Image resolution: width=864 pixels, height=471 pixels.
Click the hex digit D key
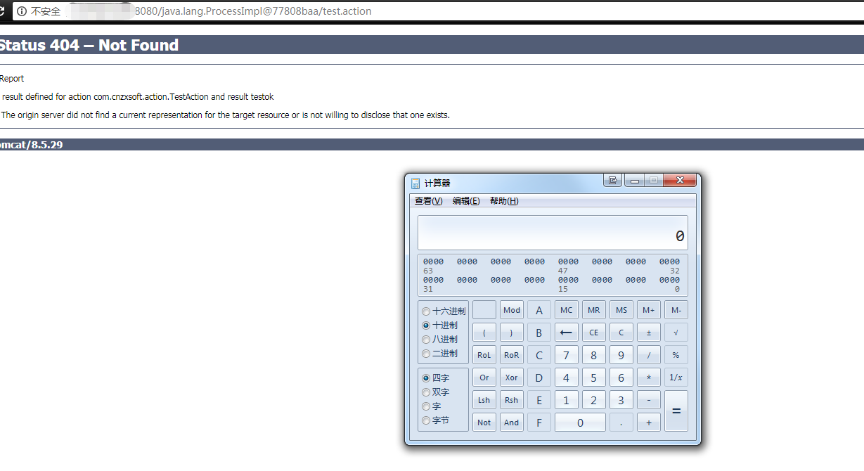click(x=539, y=378)
